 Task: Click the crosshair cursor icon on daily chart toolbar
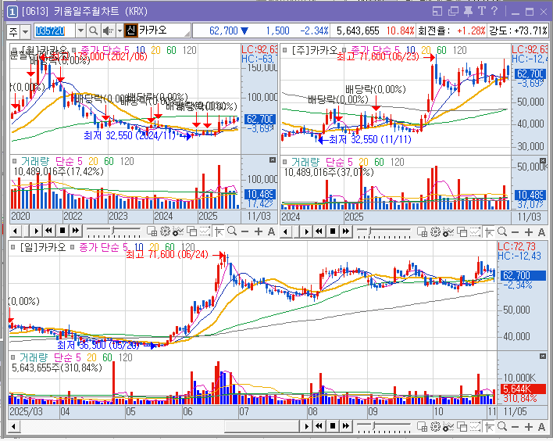489,427
